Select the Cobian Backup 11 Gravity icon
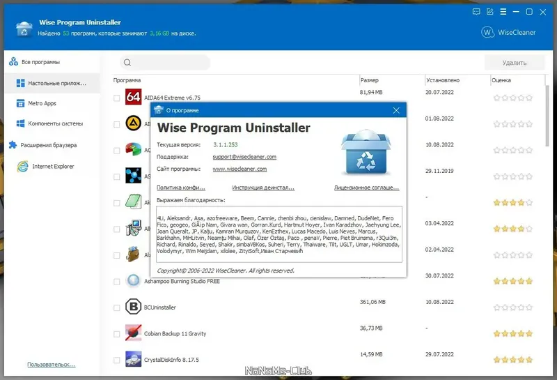 (x=133, y=333)
